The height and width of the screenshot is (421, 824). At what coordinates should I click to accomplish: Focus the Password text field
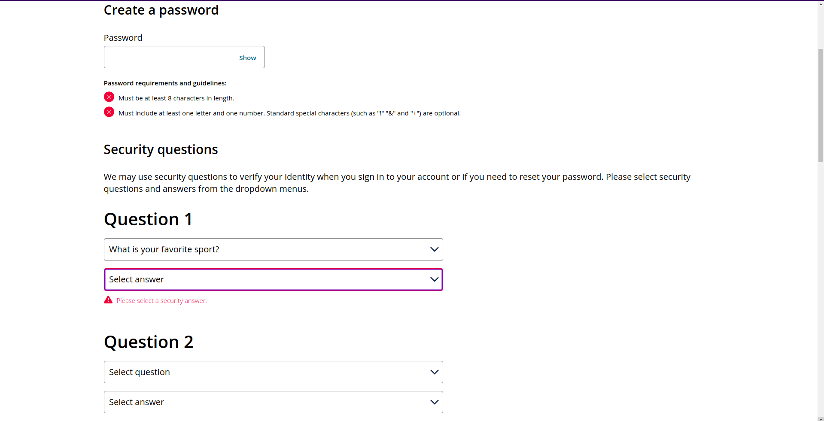point(170,57)
